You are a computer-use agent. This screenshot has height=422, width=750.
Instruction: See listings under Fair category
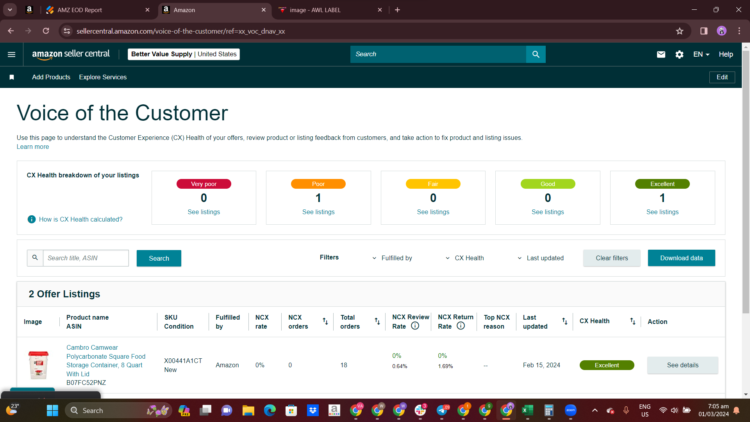click(433, 212)
